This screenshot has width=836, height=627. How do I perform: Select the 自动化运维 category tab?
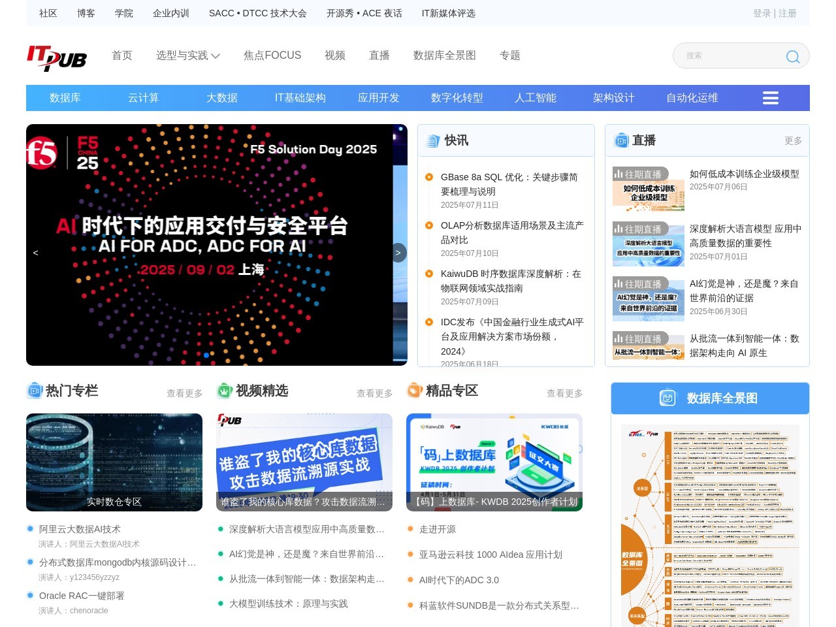pyautogui.click(x=692, y=98)
